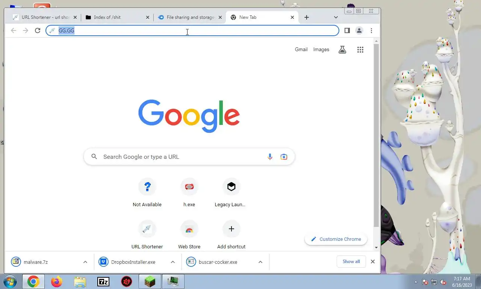Image resolution: width=481 pixels, height=289 pixels.
Task: Open the Chrome profile avatar
Action: point(359,30)
